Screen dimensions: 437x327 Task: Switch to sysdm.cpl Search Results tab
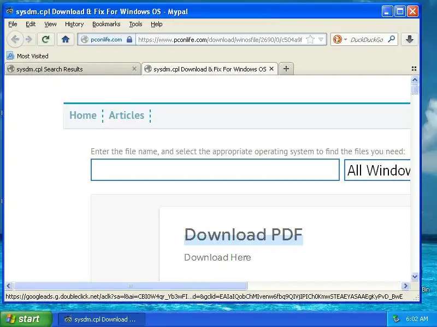pyautogui.click(x=73, y=69)
